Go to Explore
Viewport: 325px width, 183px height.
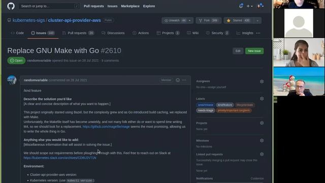point(149,6)
